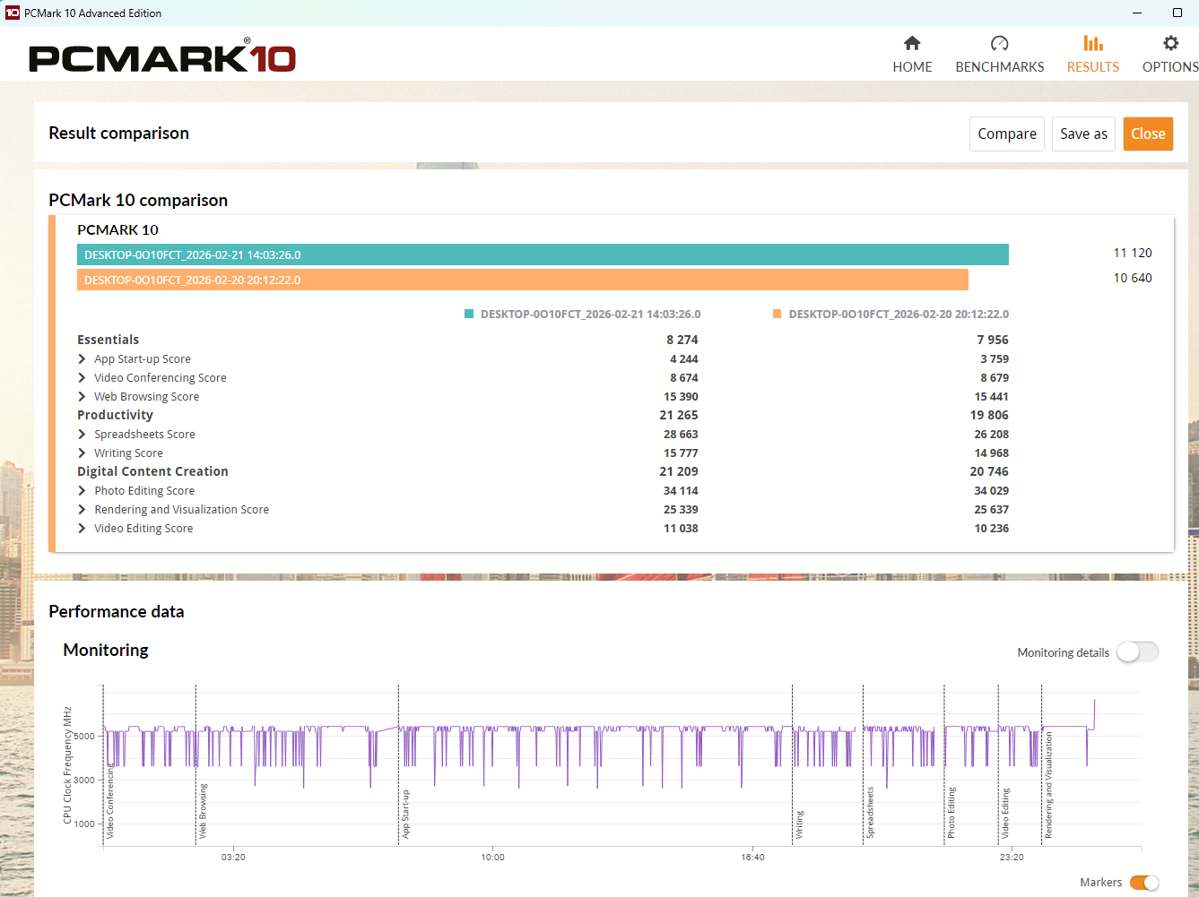Click the Benchmarks gauge icon
Image resolution: width=1199 pixels, height=897 pixels.
pos(1000,43)
